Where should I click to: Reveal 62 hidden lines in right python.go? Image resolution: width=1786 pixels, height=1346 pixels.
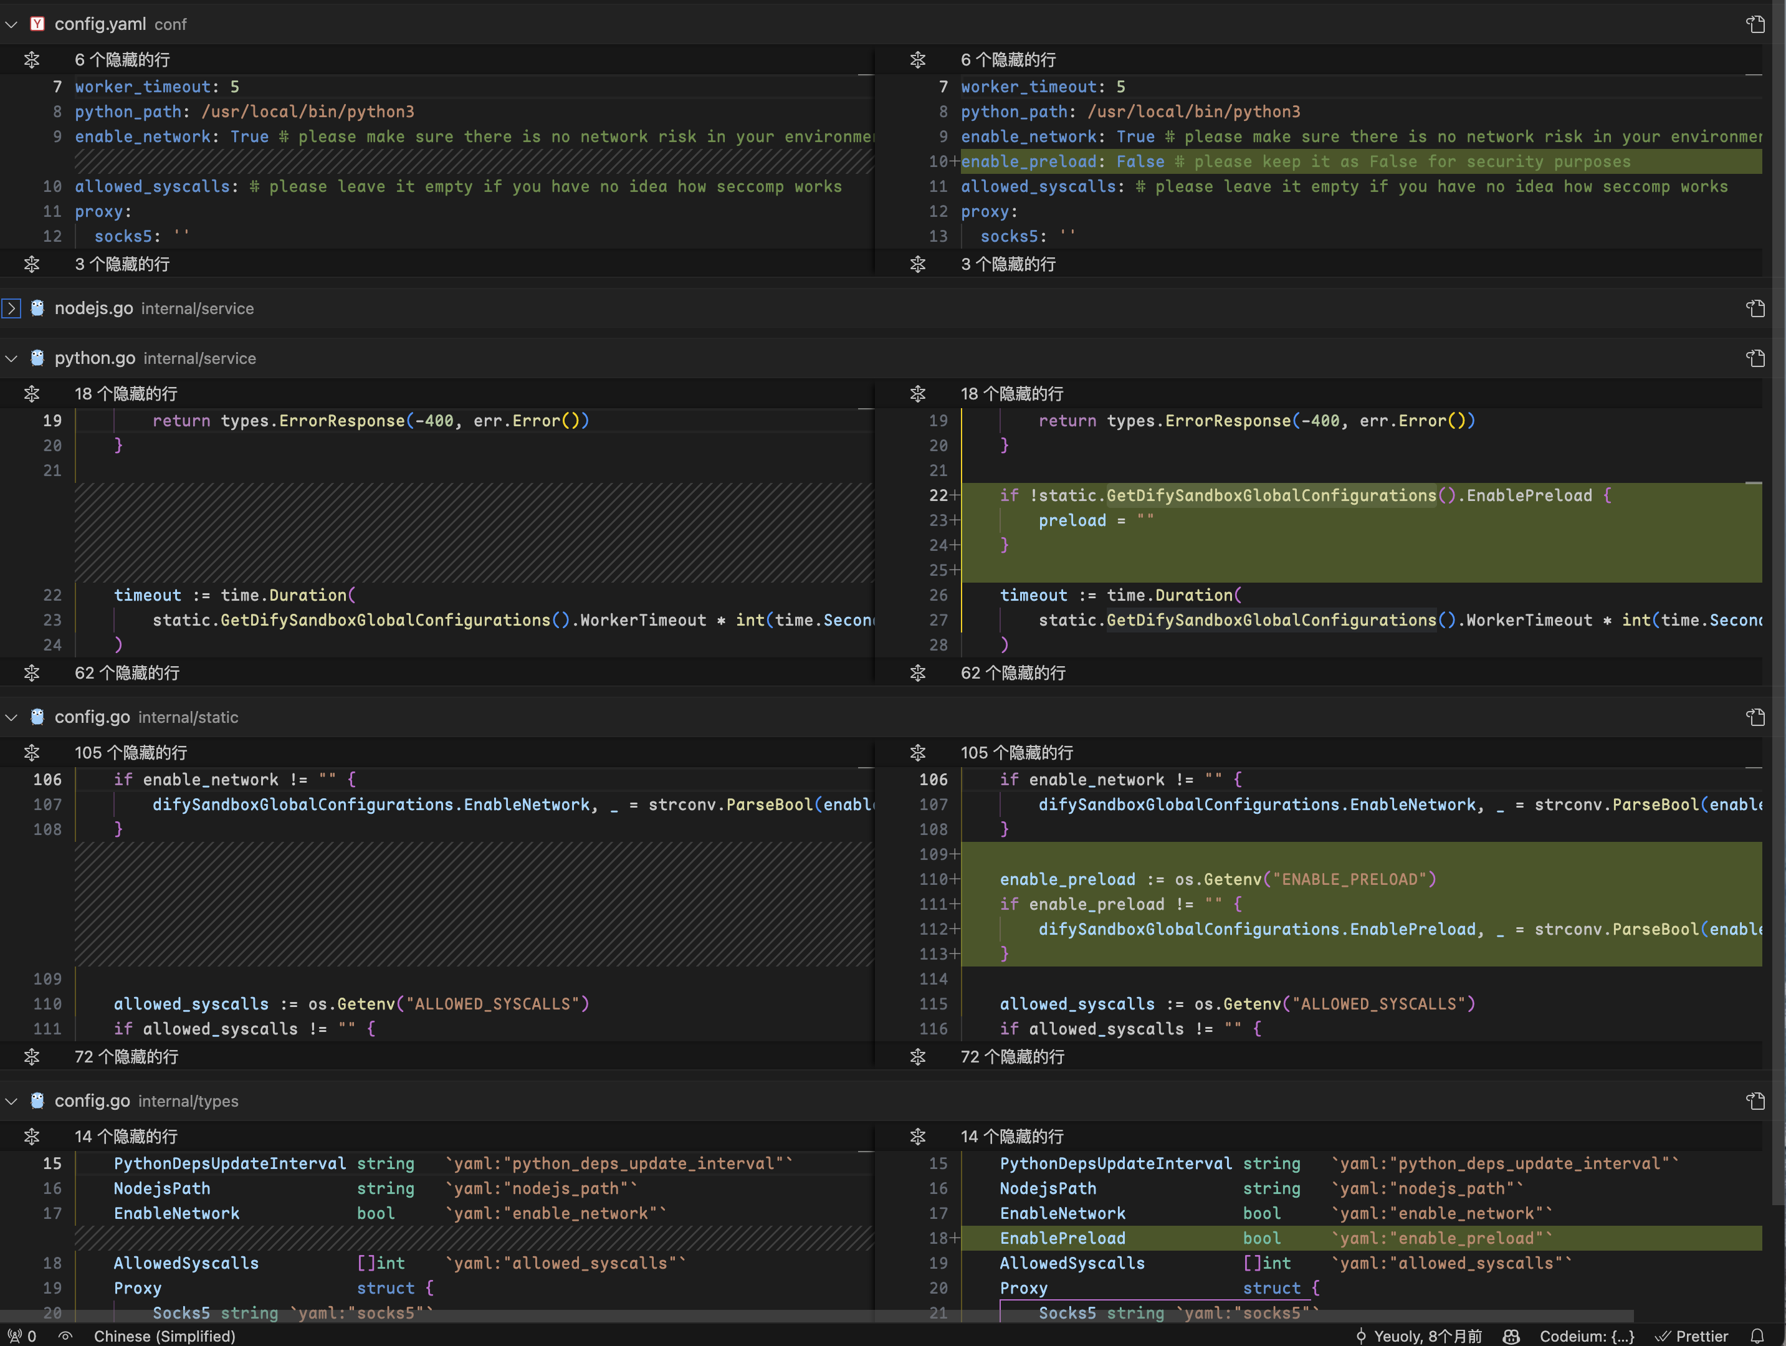tap(917, 672)
